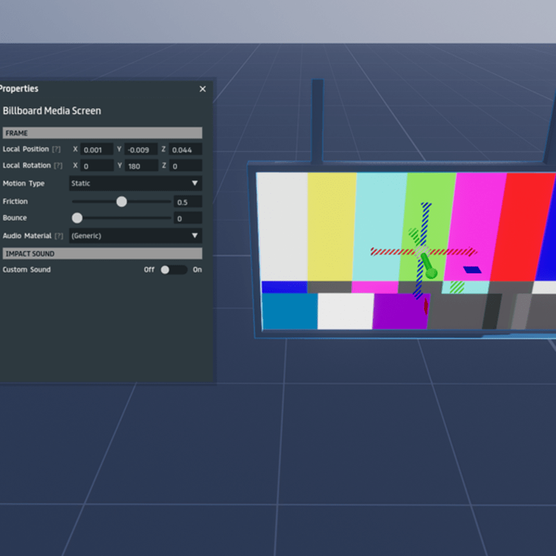Image resolution: width=556 pixels, height=556 pixels.
Task: Click the Friction slider handle
Action: tap(122, 202)
